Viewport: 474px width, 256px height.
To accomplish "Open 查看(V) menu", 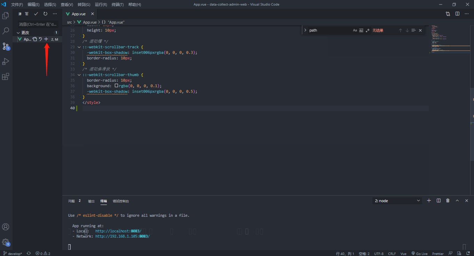I will [67, 5].
